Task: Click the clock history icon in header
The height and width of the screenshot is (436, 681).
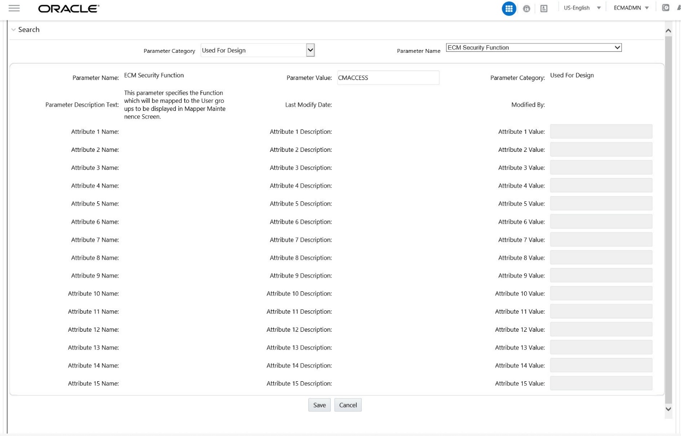Action: click(666, 8)
